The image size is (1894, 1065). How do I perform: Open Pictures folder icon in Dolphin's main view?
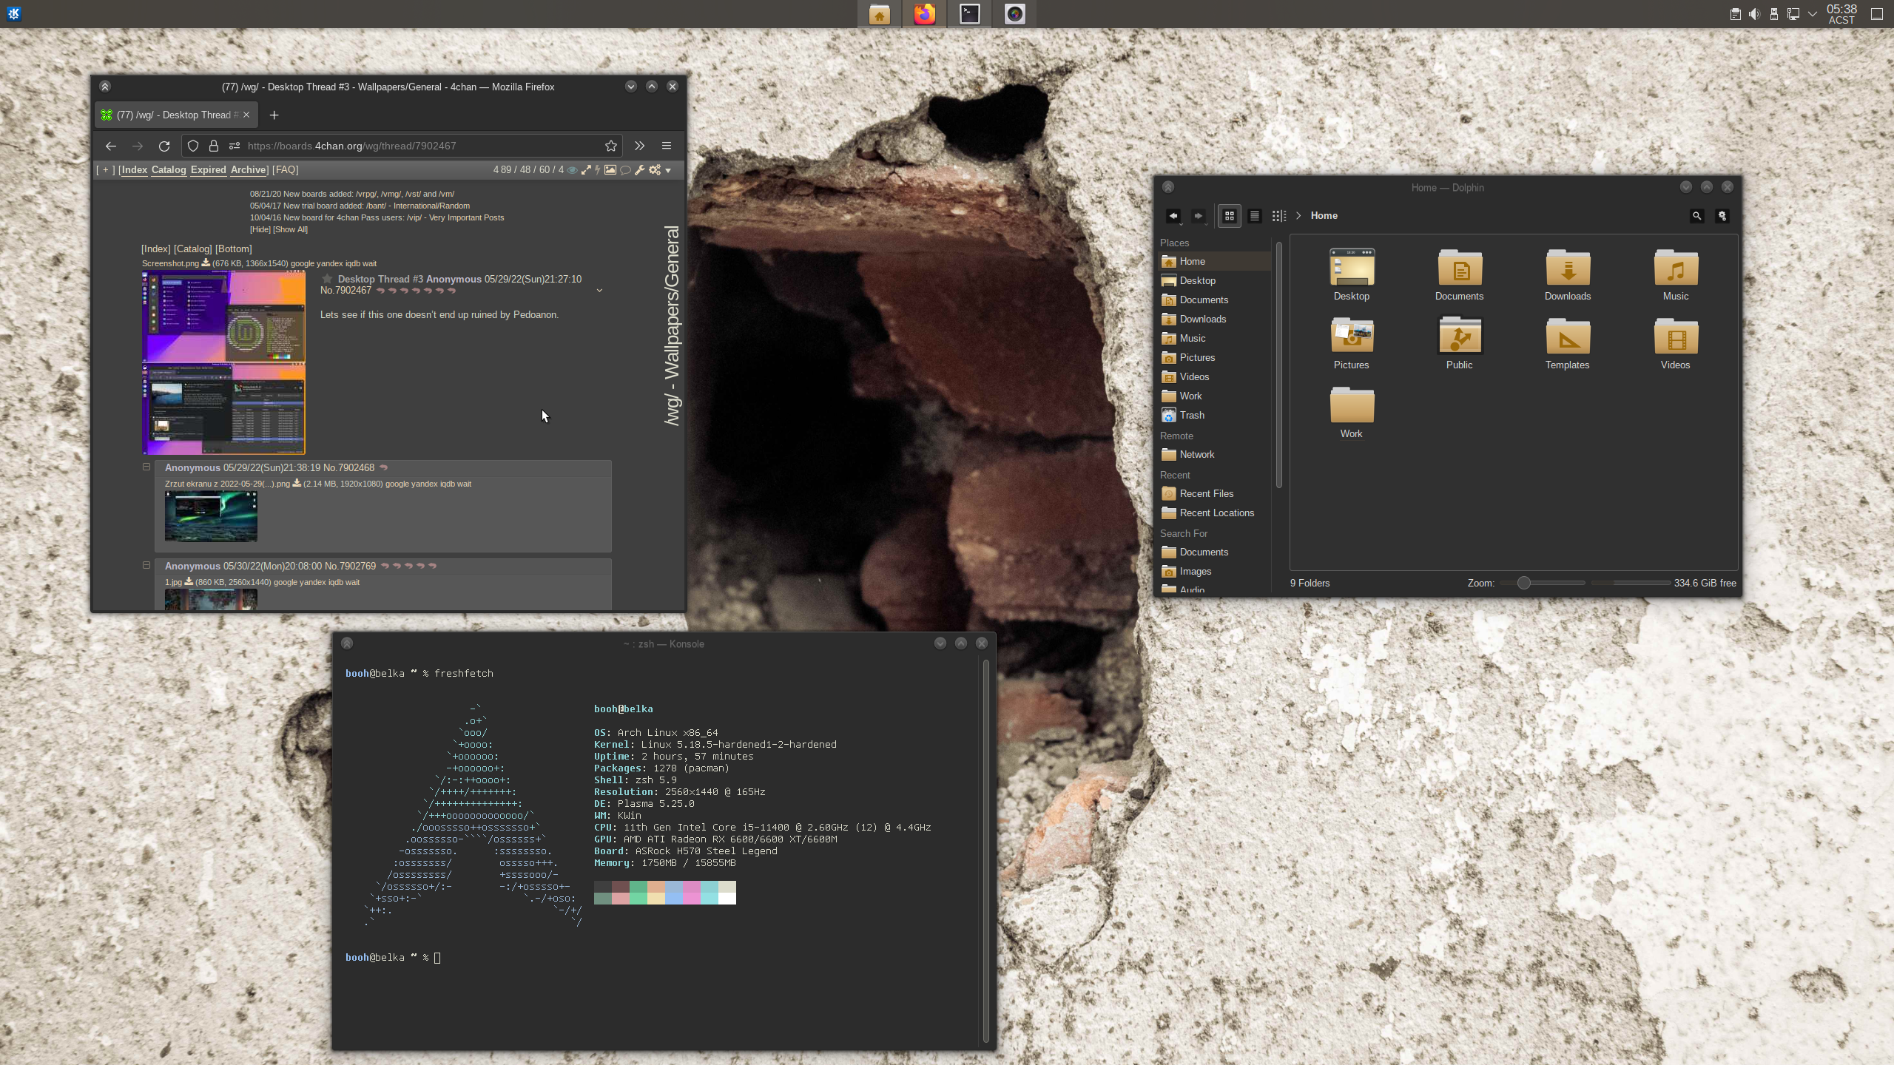pos(1351,344)
